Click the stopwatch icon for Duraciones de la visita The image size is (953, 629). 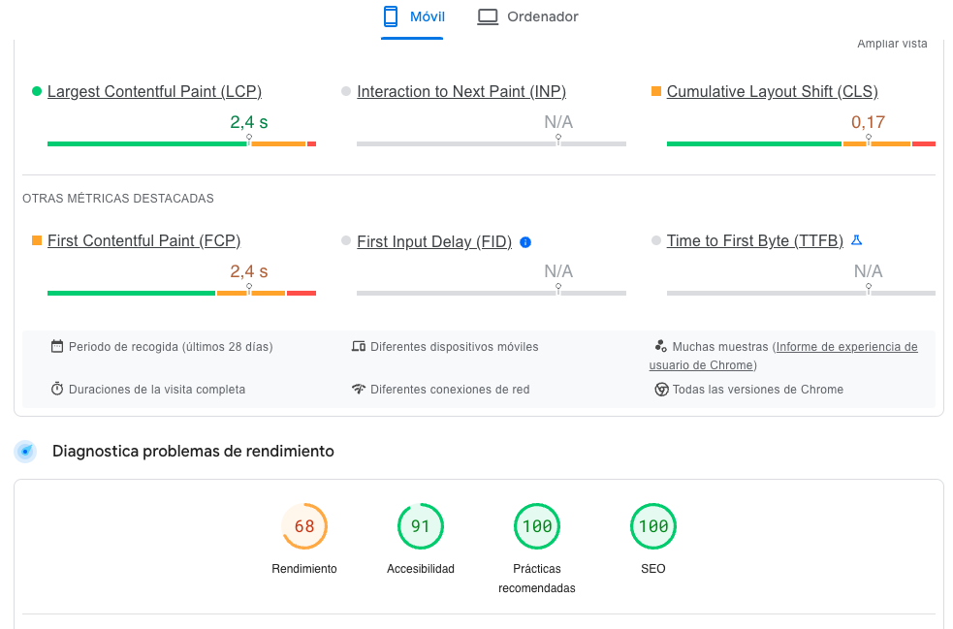click(x=57, y=390)
